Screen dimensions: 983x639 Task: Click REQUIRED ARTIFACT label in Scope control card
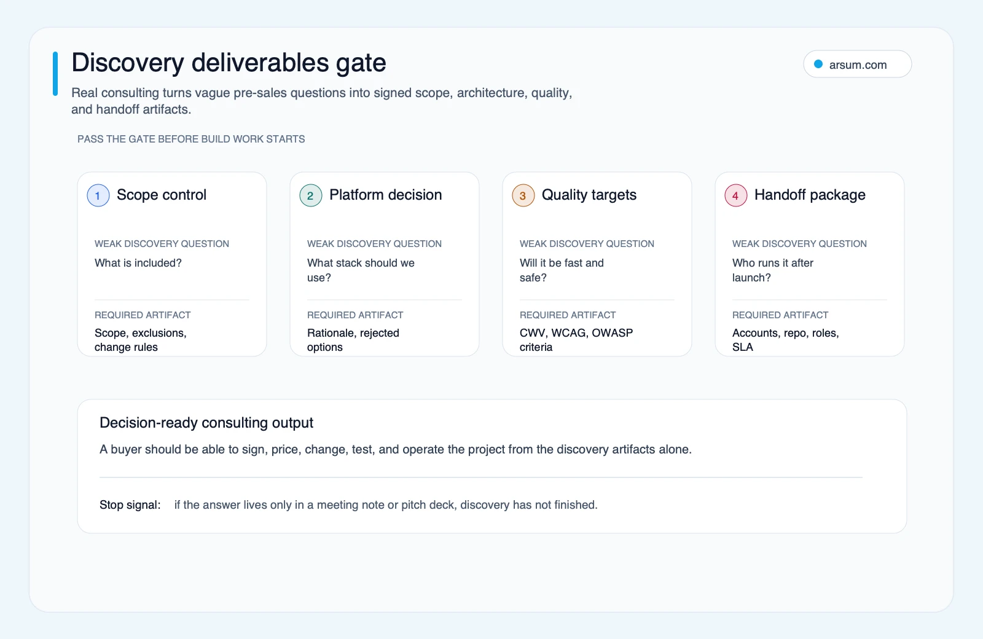143,315
